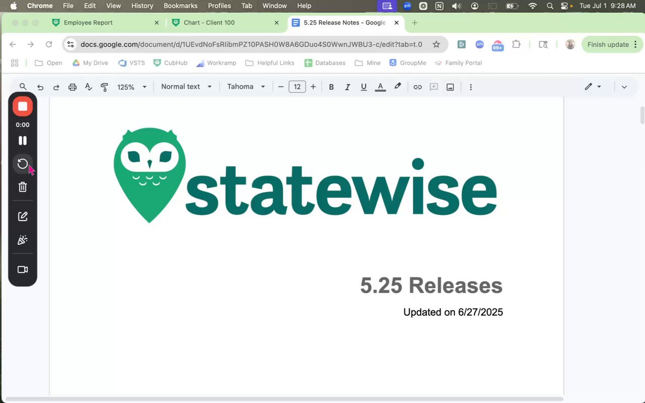Click the font size field showing 12
The image size is (645, 403).
coord(297,87)
